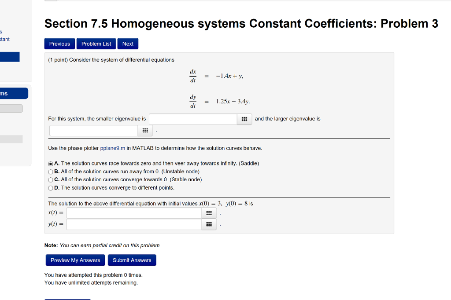Open the equation editor icon beside y(t)
This screenshot has height=300, width=451.
coord(209,224)
